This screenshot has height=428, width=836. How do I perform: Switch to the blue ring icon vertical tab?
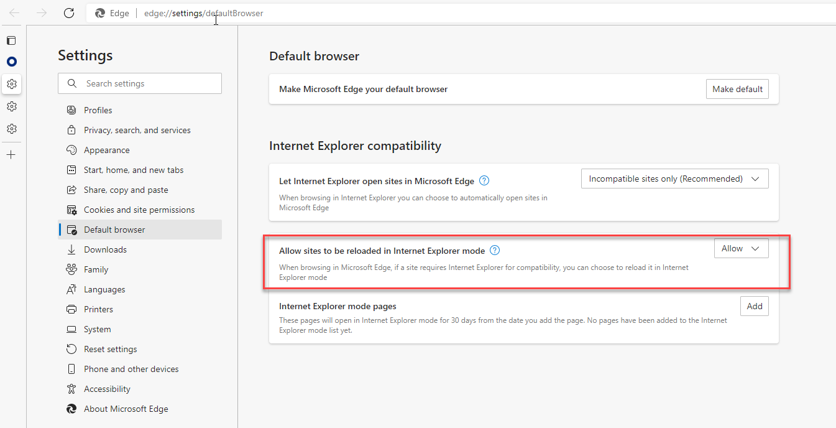[x=11, y=62]
